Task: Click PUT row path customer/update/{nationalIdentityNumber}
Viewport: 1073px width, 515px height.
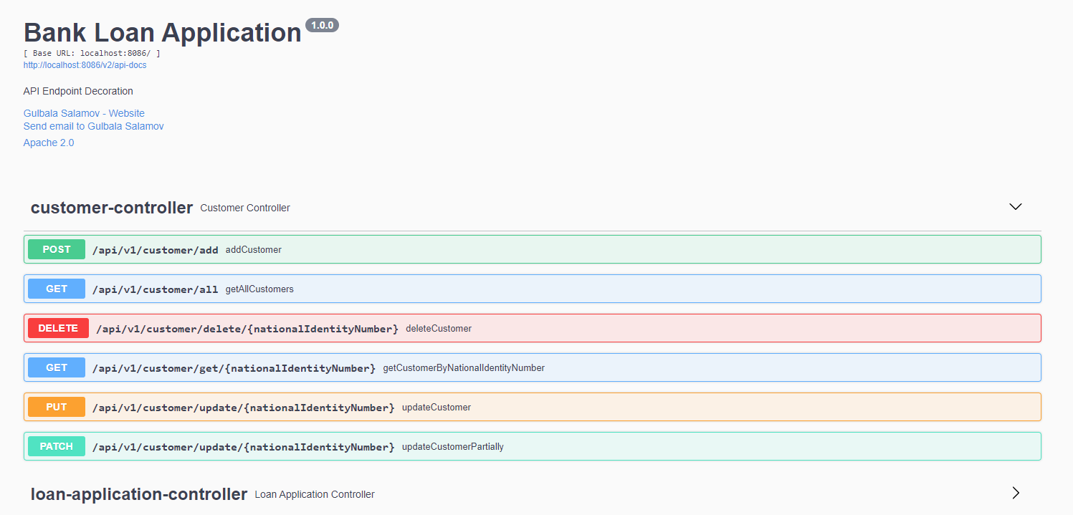Action: tap(244, 408)
